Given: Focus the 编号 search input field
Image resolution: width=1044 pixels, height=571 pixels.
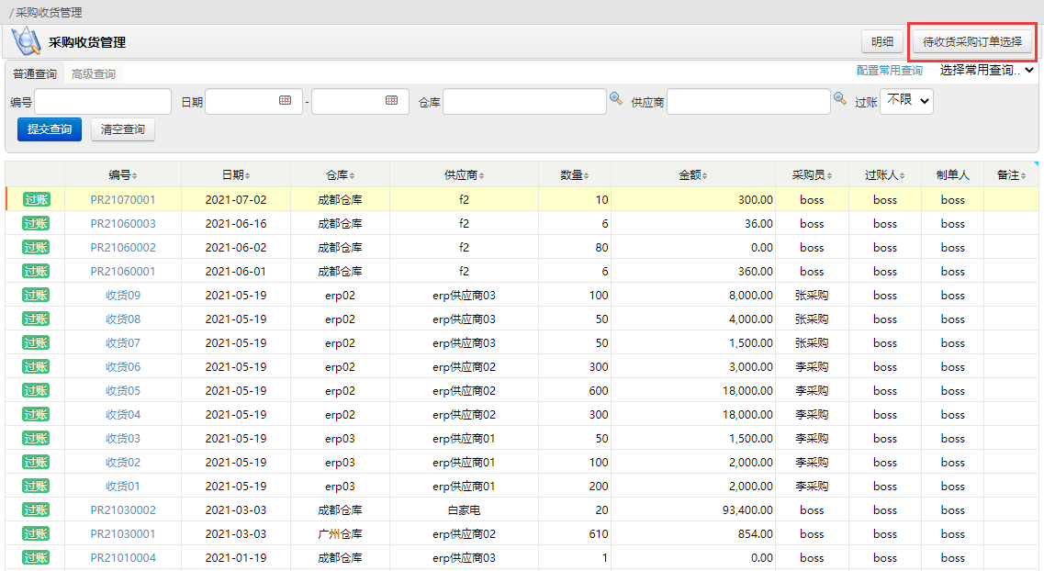Looking at the screenshot, I should pos(103,102).
